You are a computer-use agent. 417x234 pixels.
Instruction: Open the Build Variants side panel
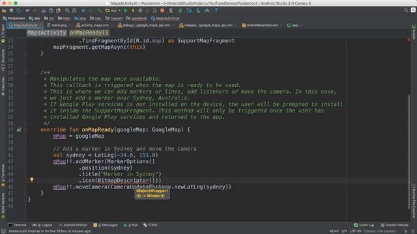coord(3,205)
